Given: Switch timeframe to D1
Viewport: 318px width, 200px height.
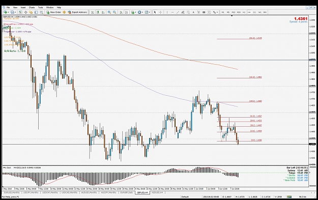Looking at the screenshot, I should coord(254,12).
